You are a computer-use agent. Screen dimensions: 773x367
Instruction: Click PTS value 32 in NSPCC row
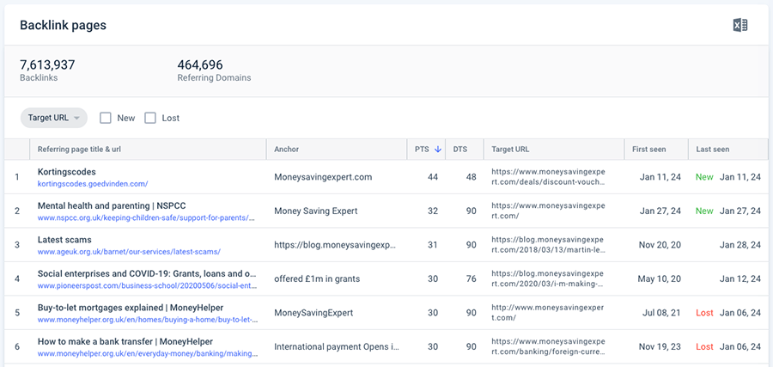click(x=433, y=211)
